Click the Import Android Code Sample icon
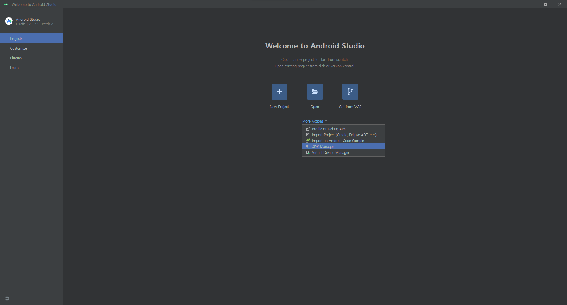567x305 pixels. coord(308,141)
